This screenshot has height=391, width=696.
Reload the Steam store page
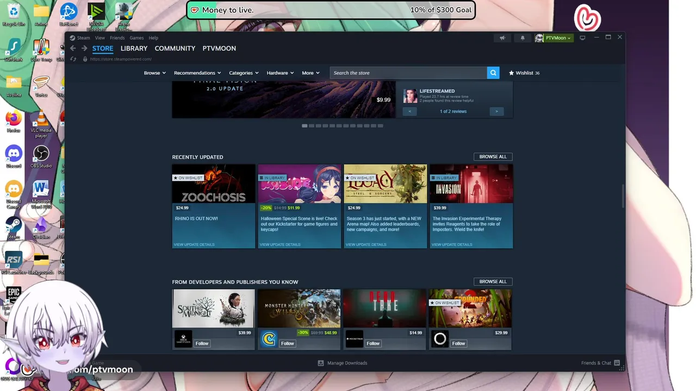[x=73, y=59]
